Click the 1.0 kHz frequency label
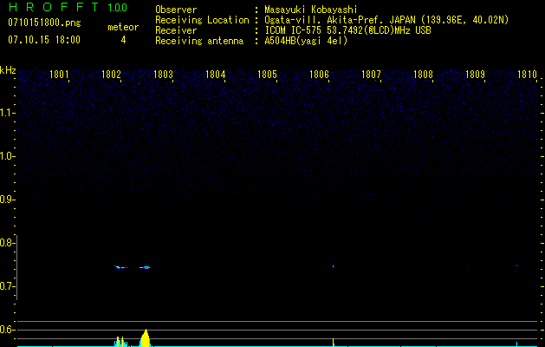545x347 pixels. [7, 156]
